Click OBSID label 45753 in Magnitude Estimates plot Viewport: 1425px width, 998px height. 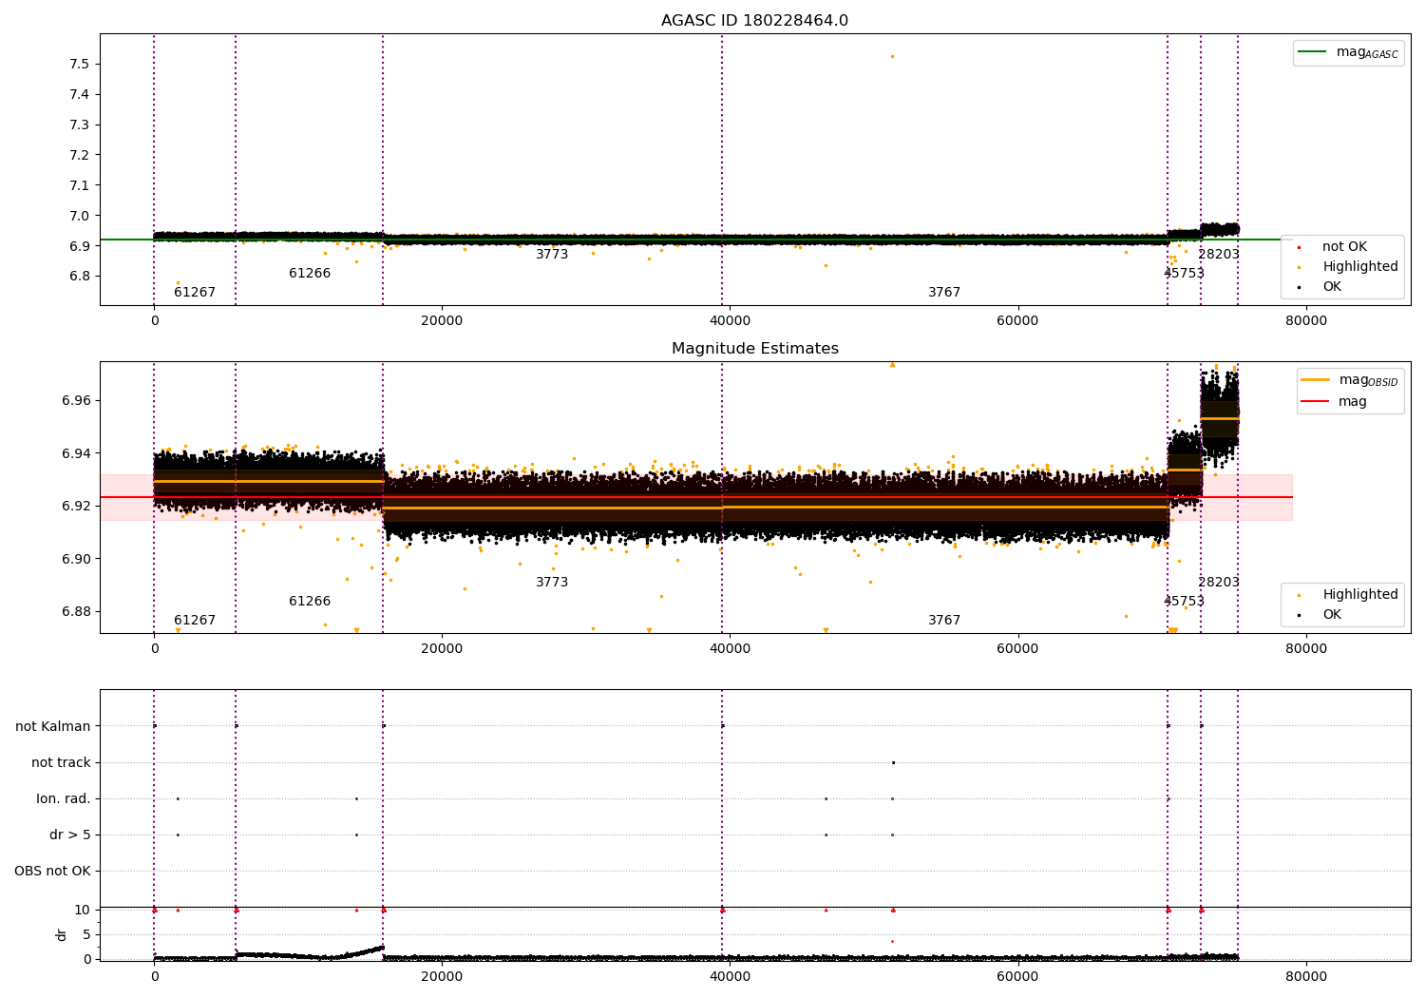(1184, 602)
